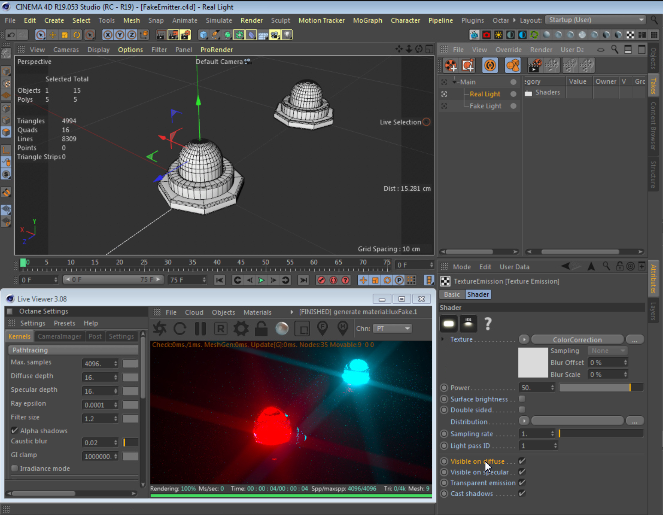Image resolution: width=663 pixels, height=515 pixels.
Task: Click the Y axis lock icon
Action: 120,35
